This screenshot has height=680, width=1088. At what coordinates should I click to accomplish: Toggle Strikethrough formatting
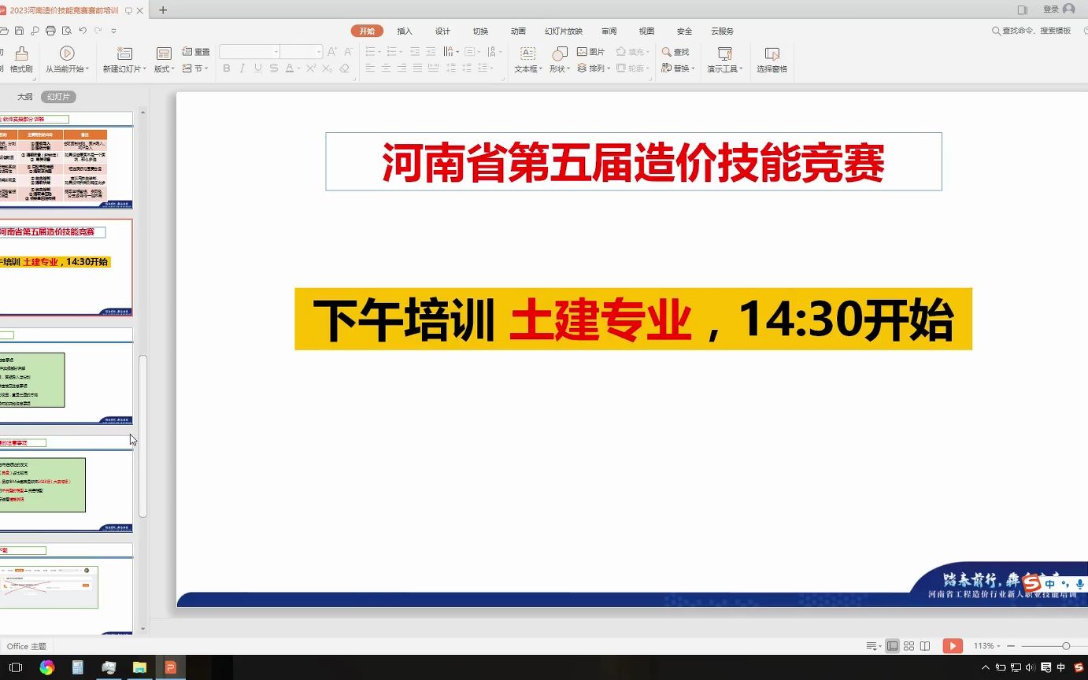click(x=273, y=68)
